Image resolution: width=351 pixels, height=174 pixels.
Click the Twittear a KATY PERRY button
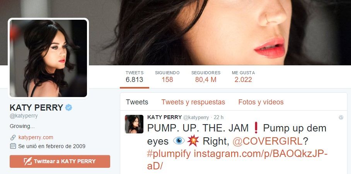pyautogui.click(x=60, y=161)
